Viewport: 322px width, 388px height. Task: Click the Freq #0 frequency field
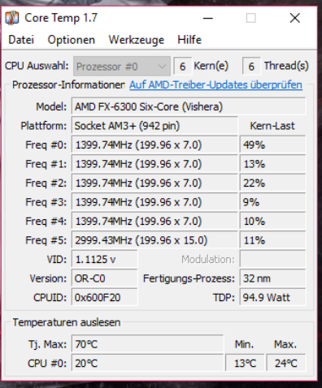pos(154,144)
